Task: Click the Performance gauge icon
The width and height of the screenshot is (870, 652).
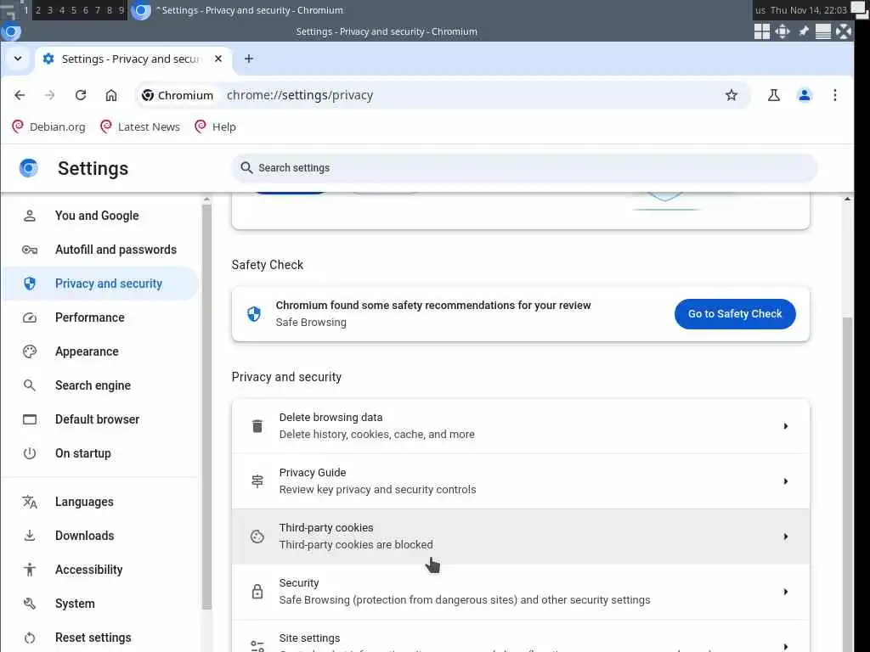Action: pyautogui.click(x=30, y=318)
